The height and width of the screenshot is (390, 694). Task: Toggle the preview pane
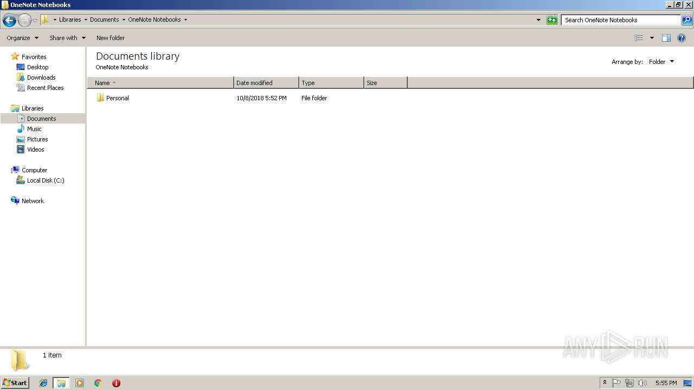click(x=666, y=38)
